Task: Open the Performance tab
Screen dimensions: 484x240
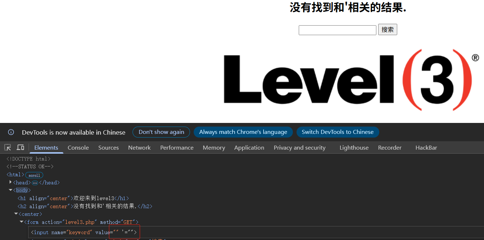Action: coord(177,147)
